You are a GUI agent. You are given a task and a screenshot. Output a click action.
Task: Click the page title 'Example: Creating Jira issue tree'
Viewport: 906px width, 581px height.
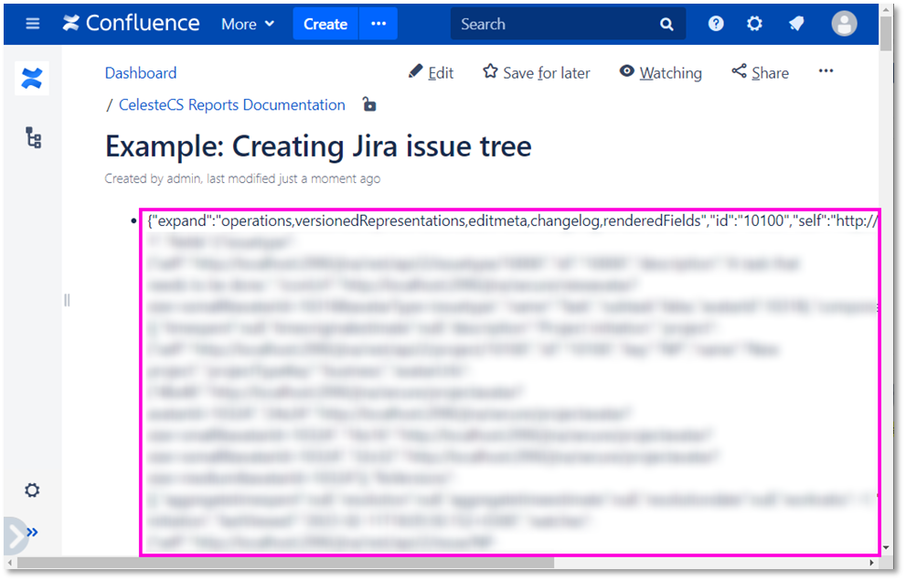[x=318, y=146]
